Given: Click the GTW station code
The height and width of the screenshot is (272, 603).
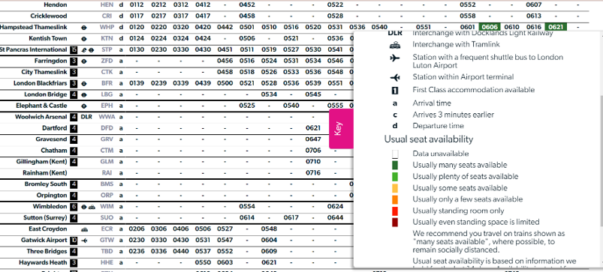Looking at the screenshot, I should (x=107, y=241).
